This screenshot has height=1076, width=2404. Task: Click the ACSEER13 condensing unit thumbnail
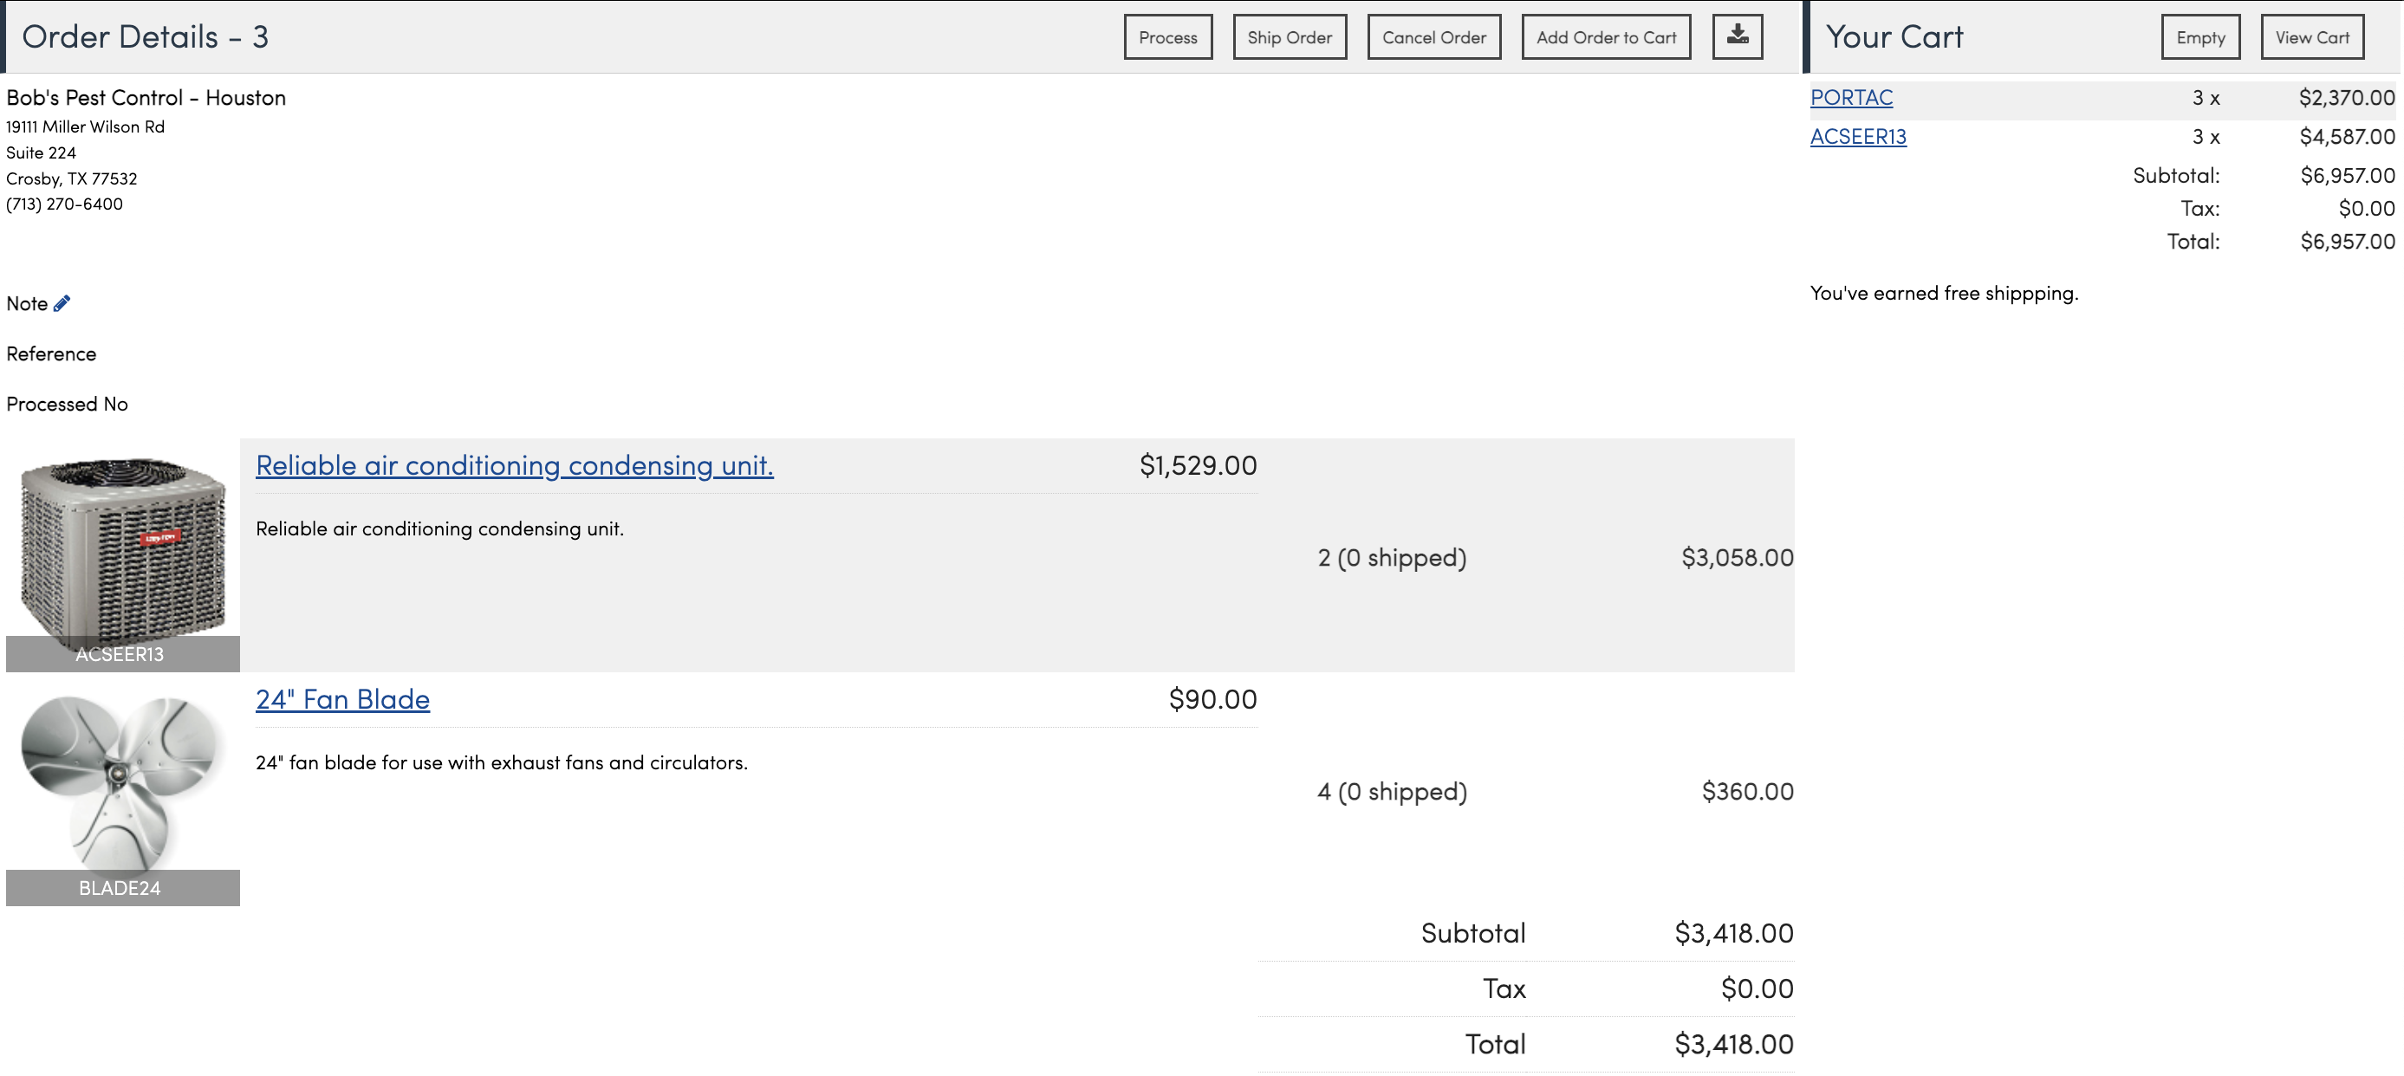(x=122, y=546)
